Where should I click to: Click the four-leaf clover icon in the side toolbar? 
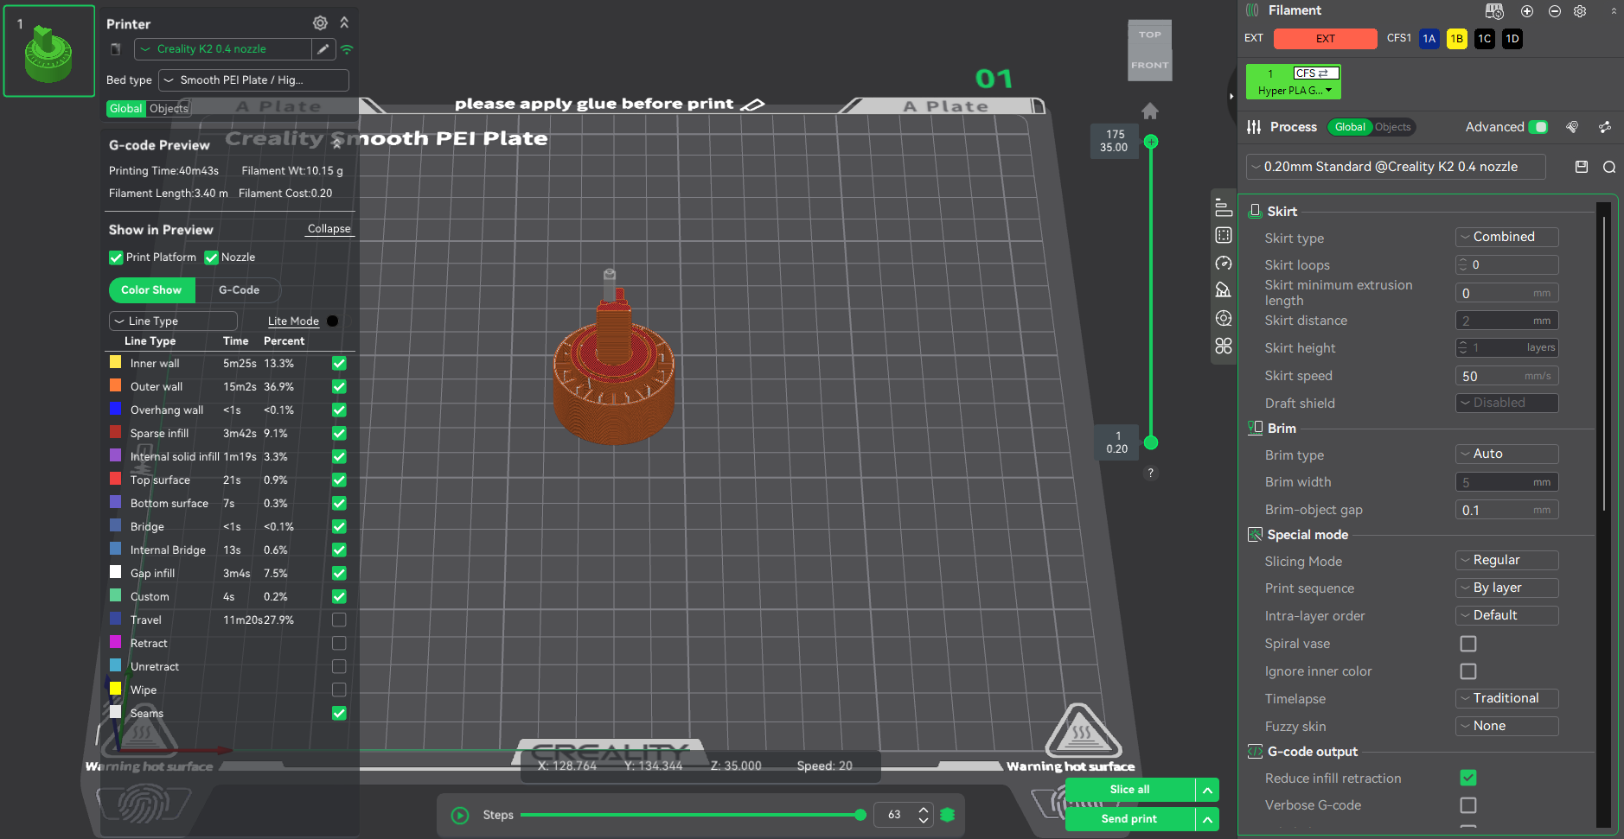tap(1224, 346)
